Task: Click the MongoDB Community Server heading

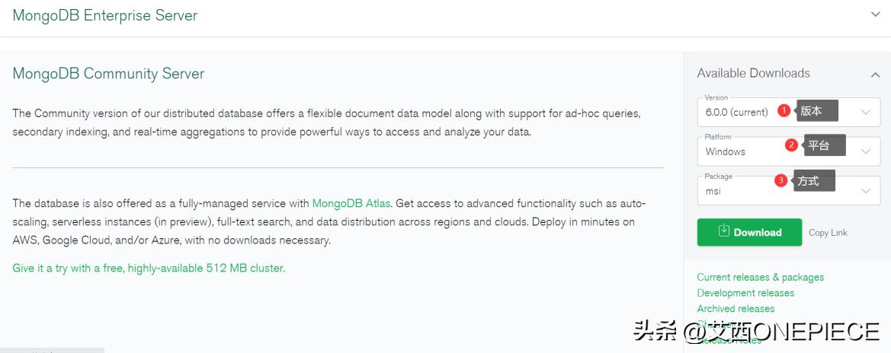Action: click(108, 74)
